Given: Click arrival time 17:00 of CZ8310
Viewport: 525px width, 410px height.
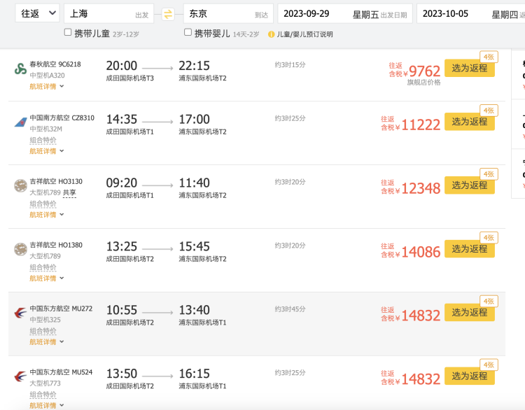Looking at the screenshot, I should coord(194,119).
